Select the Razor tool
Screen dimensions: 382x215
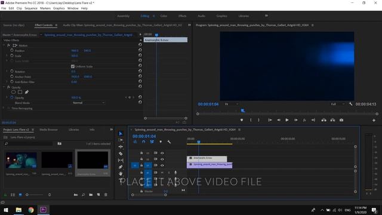[121, 153]
